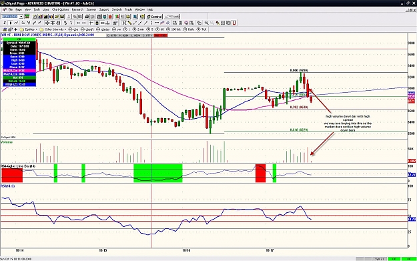Load the gbpgft chart shortcut

[x=87, y=29]
